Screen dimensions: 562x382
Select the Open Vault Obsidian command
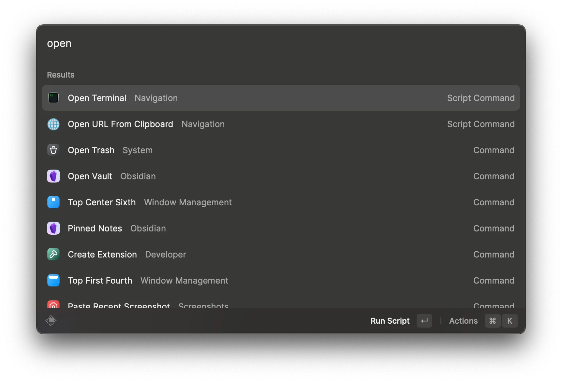pos(280,176)
